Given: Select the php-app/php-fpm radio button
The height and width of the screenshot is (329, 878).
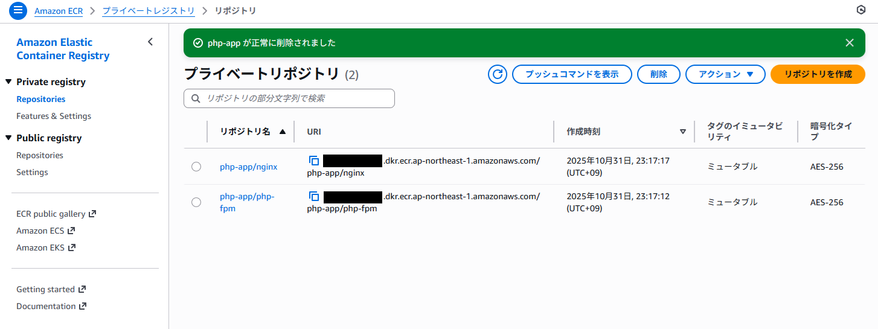Looking at the screenshot, I should (x=196, y=202).
